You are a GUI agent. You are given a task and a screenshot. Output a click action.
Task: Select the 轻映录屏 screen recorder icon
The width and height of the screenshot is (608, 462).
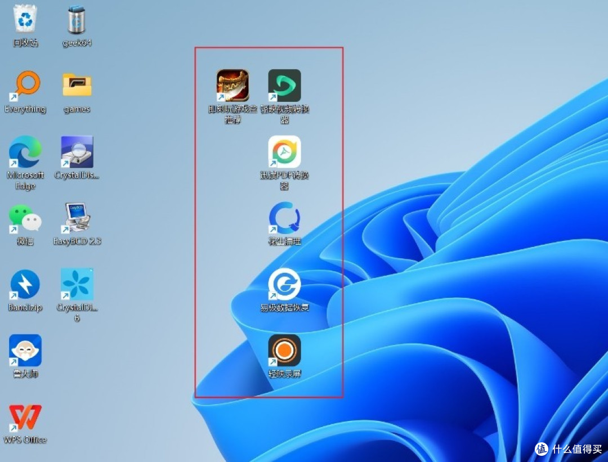[x=284, y=351]
